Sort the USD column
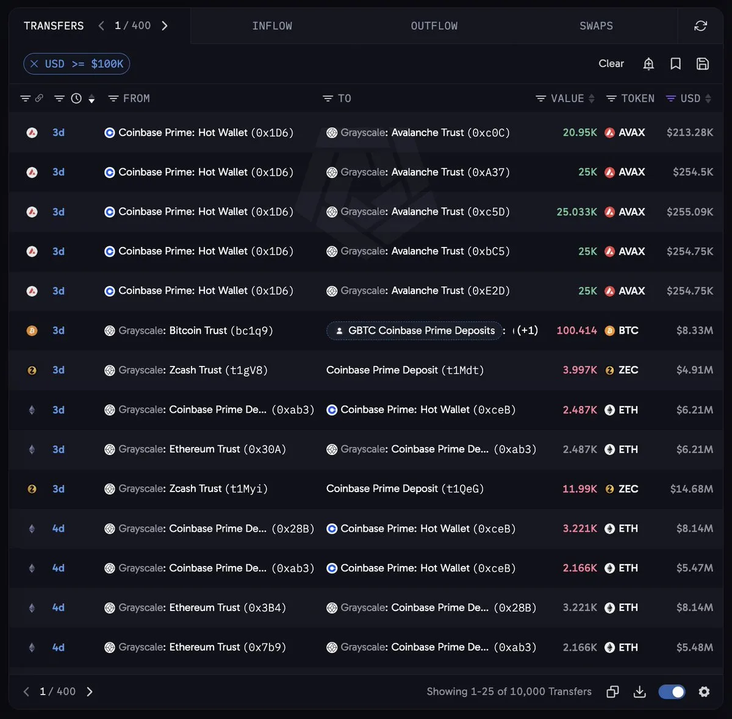 [708, 99]
